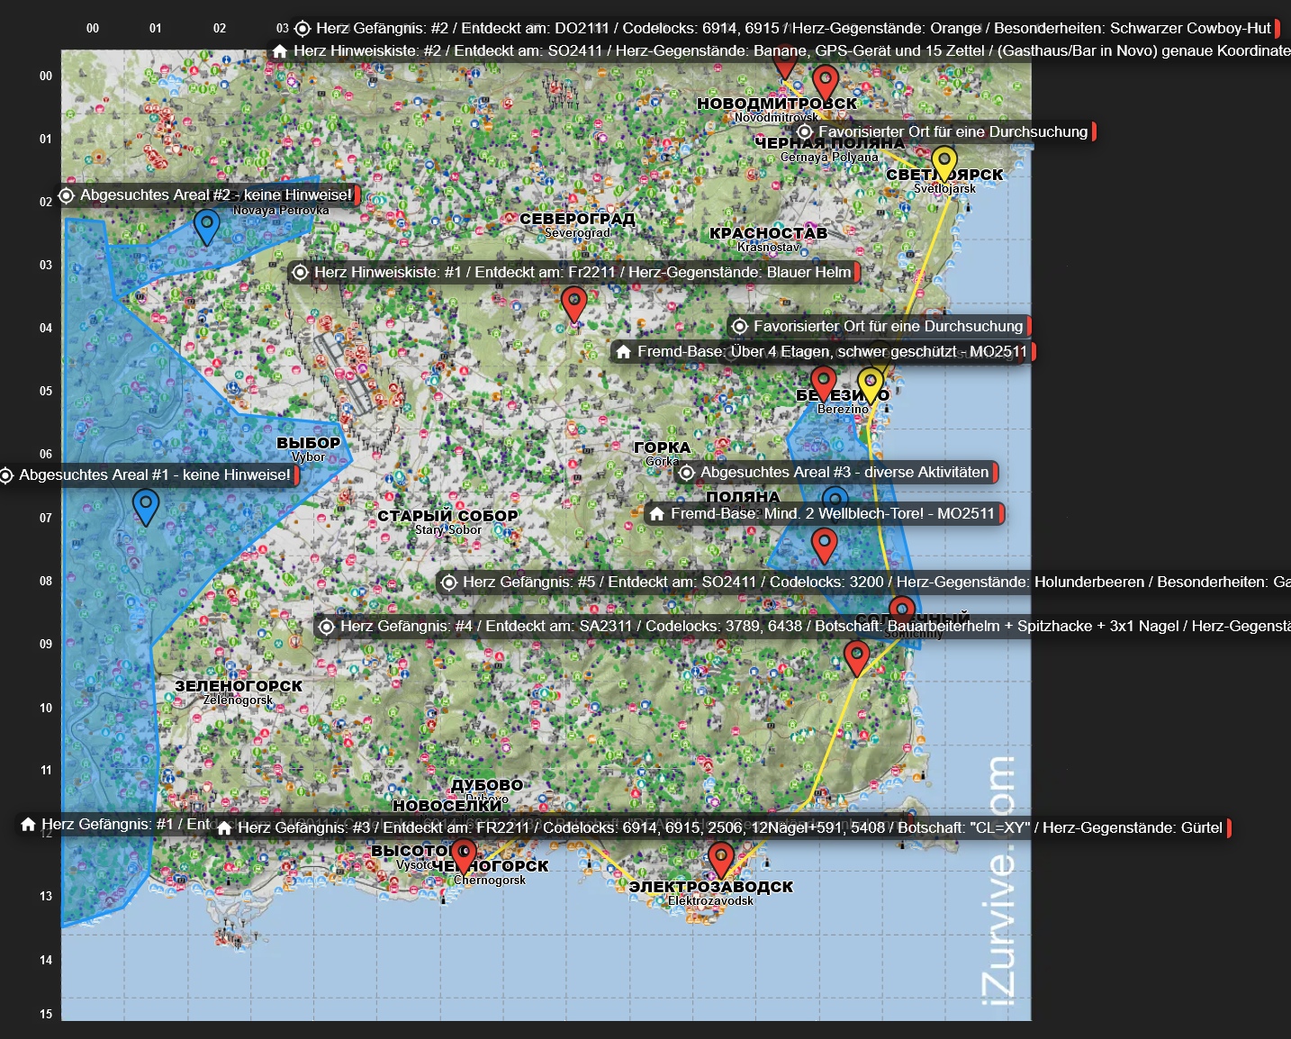1291x1039 pixels.
Task: Select red pin under Herz Hinweiskiste #1 label
Action: coord(573,304)
